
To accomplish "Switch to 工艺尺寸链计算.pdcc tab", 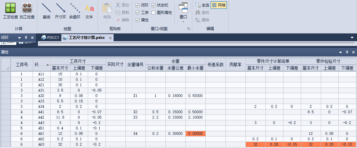I will pyautogui.click(x=87, y=38).
